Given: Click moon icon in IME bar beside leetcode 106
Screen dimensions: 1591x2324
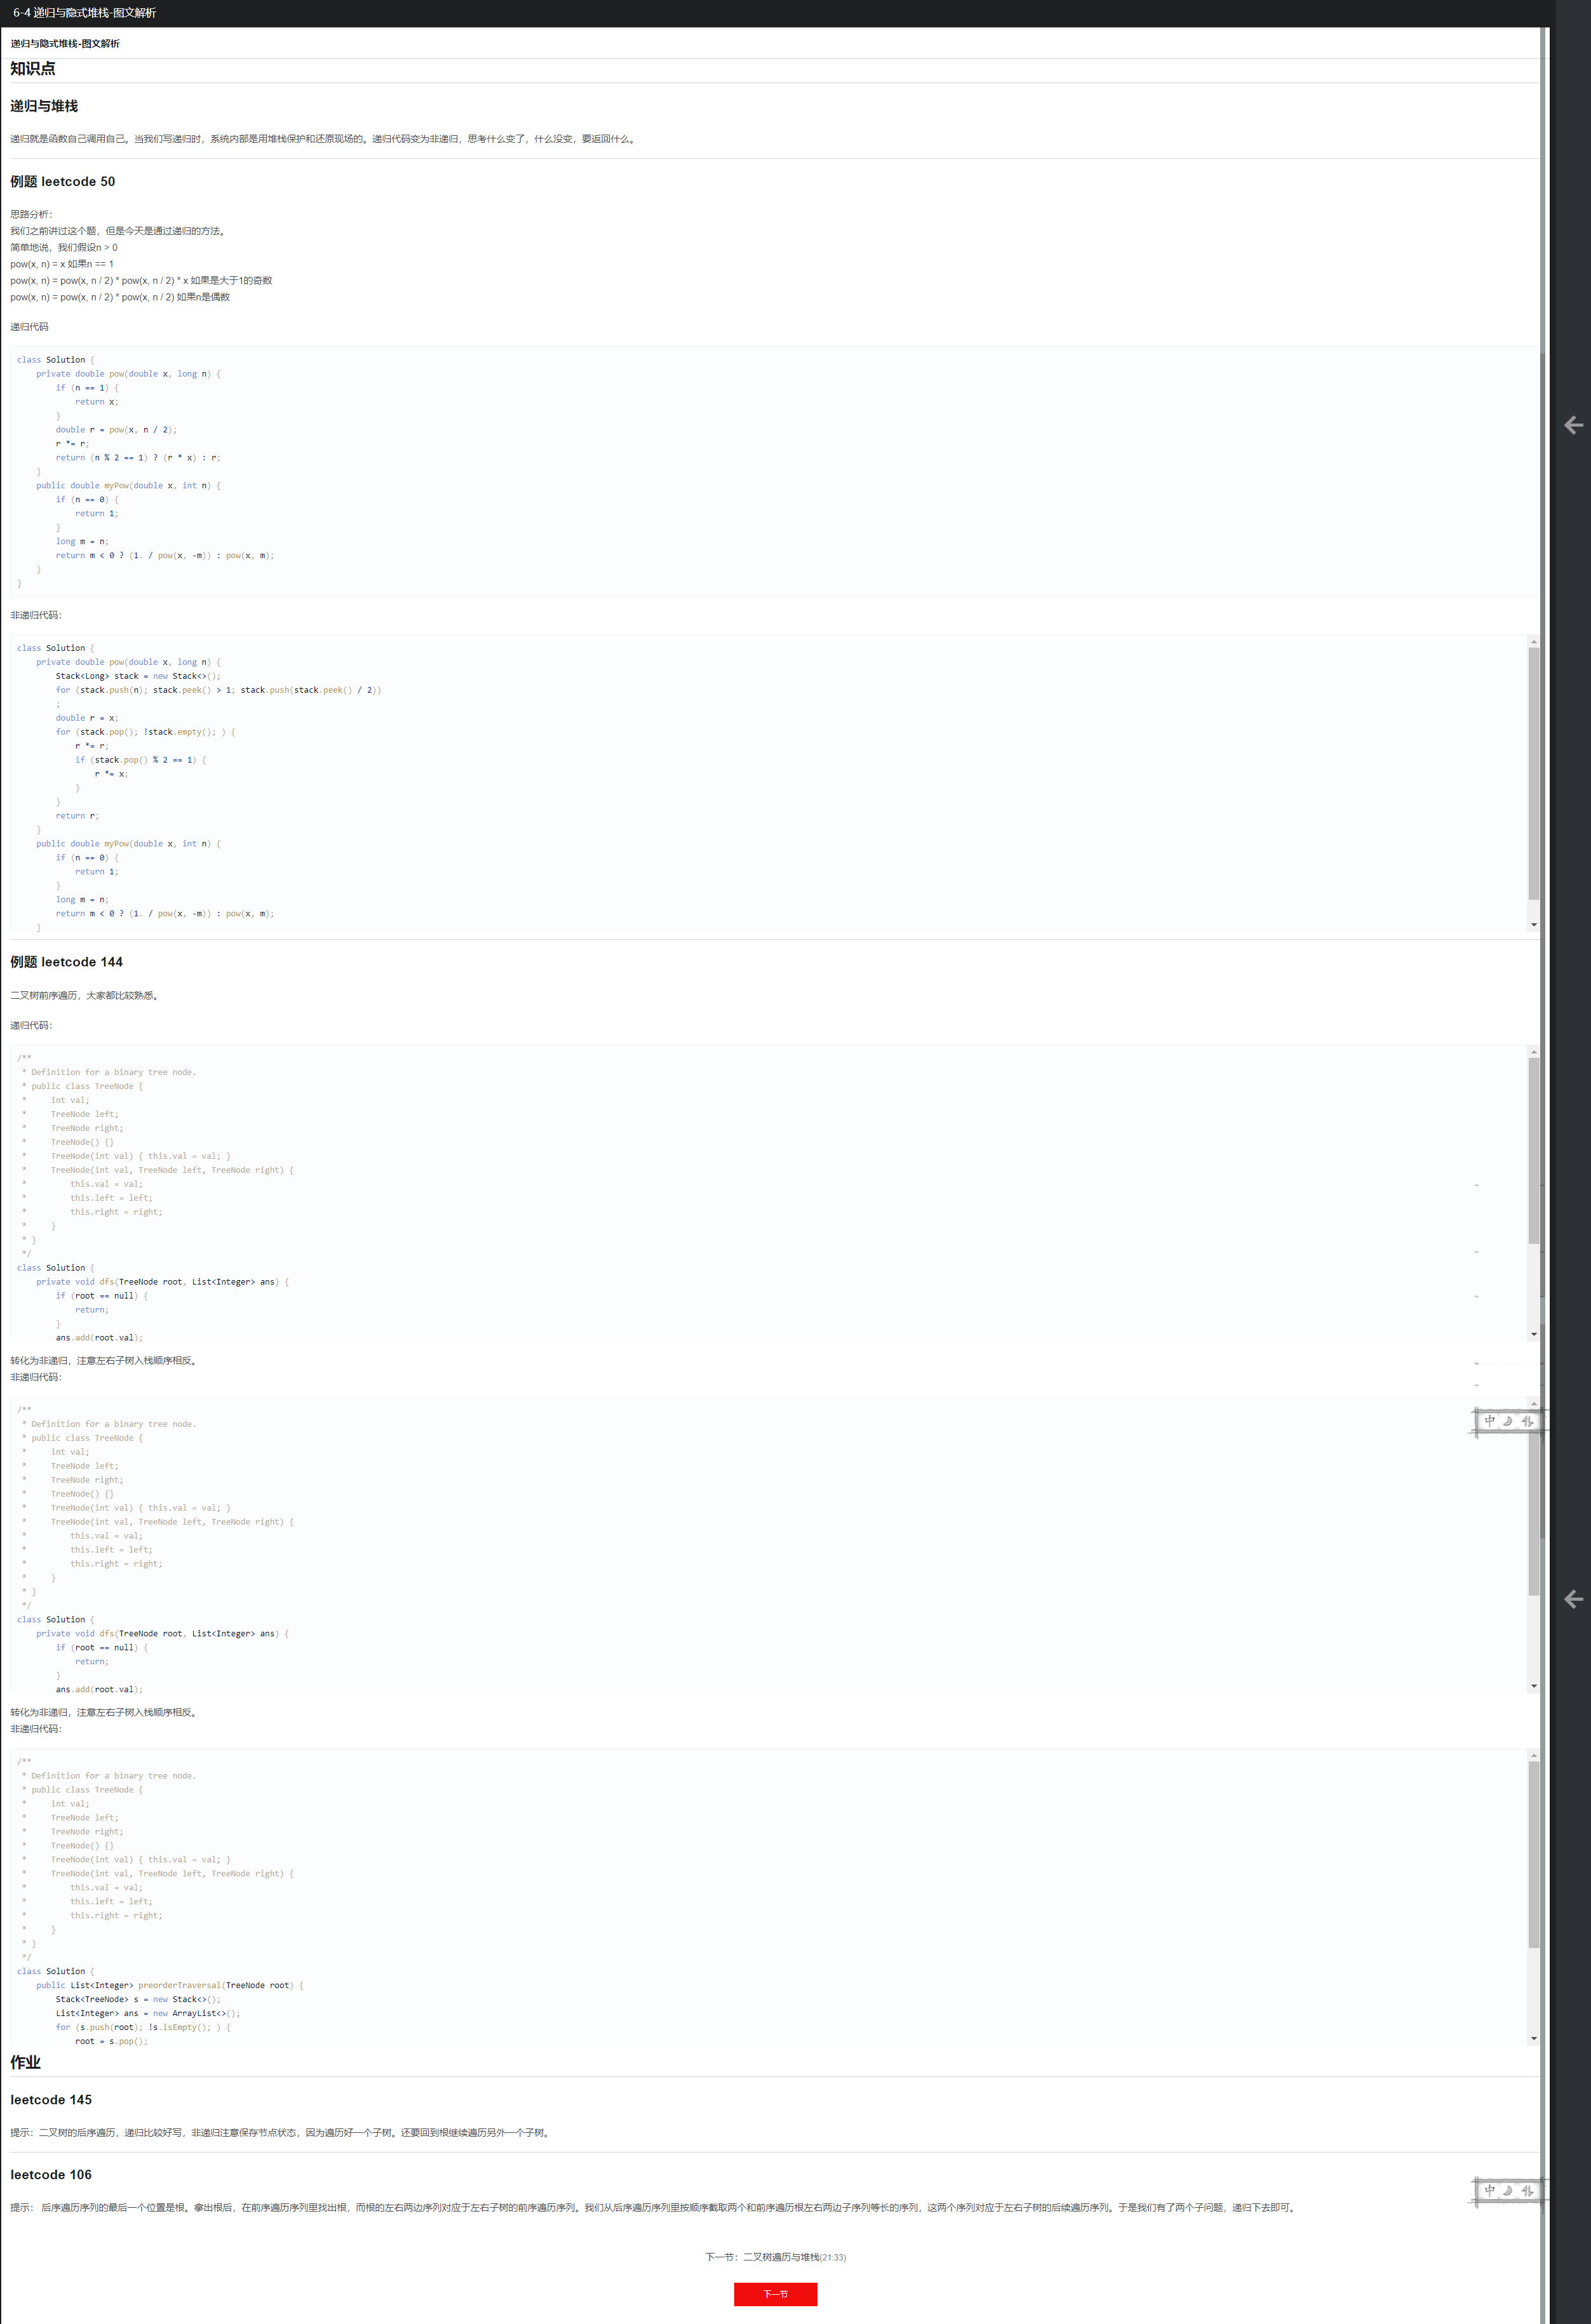Looking at the screenshot, I should tap(1508, 2190).
